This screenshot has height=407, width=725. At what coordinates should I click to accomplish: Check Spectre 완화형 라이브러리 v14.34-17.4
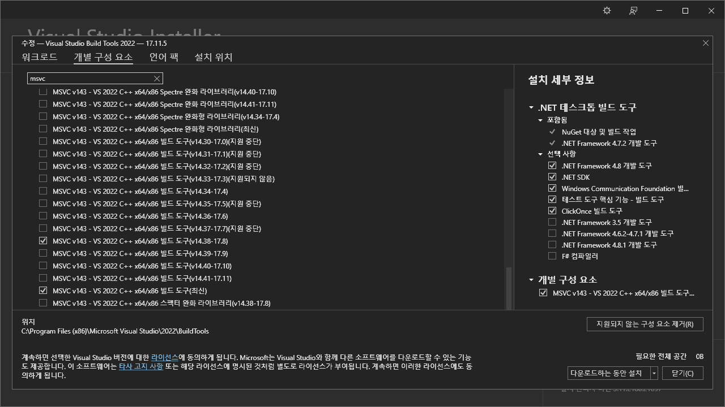(x=43, y=116)
